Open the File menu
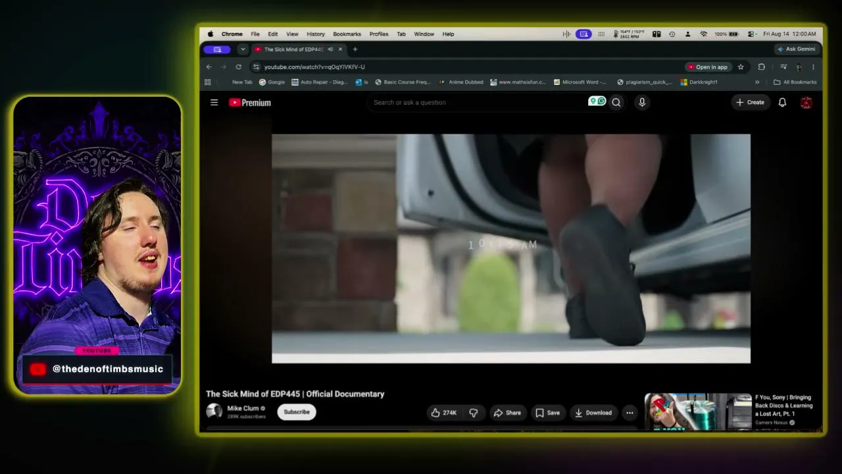This screenshot has height=474, width=842. 255,34
